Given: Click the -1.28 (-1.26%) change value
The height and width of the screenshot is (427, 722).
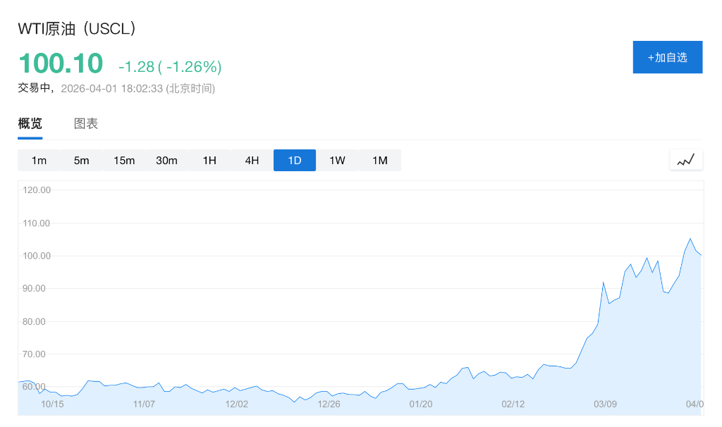Looking at the screenshot, I should click(170, 67).
